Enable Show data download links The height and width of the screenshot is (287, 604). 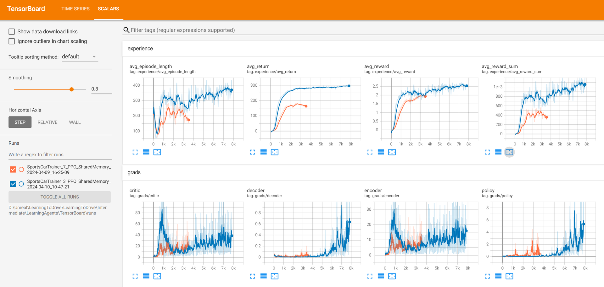pyautogui.click(x=12, y=31)
